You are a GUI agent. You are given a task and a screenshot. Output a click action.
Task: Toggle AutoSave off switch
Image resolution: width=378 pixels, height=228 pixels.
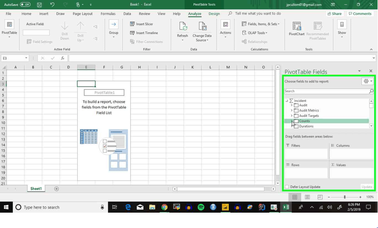(25, 5)
